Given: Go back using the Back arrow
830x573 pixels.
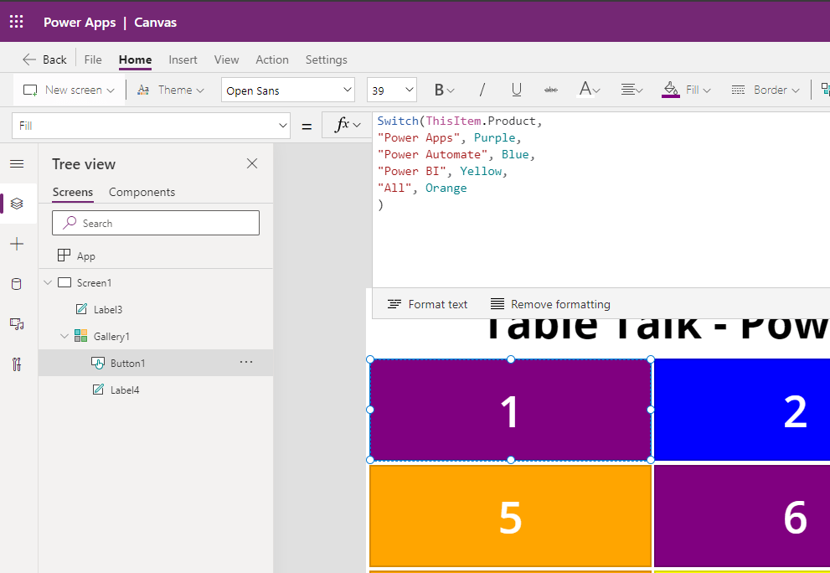Looking at the screenshot, I should [x=44, y=59].
